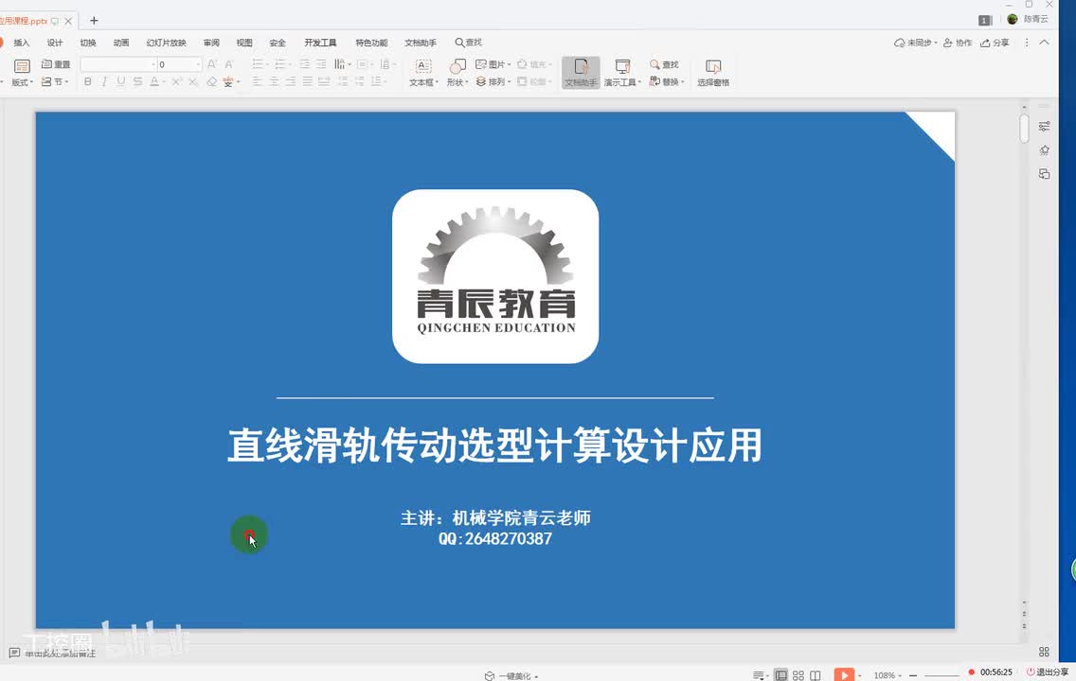This screenshot has height=681, width=1076.
Task: Click the font name combo box
Action: coord(118,64)
